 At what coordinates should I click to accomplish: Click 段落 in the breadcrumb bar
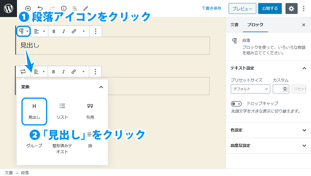25,173
